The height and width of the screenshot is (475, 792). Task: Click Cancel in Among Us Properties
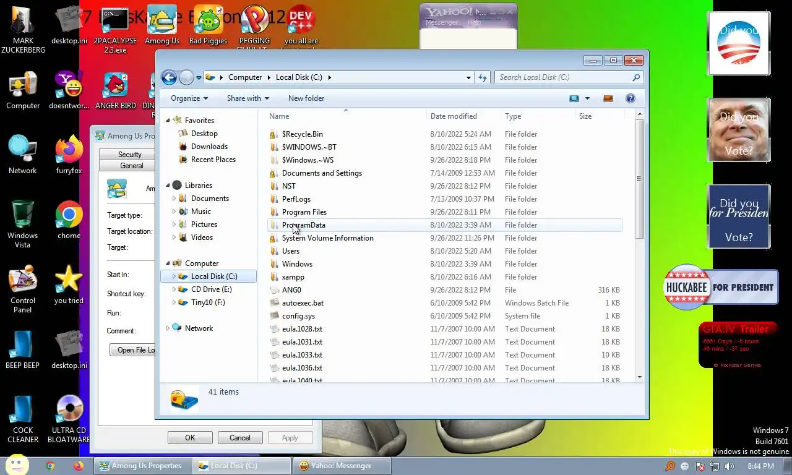240,438
